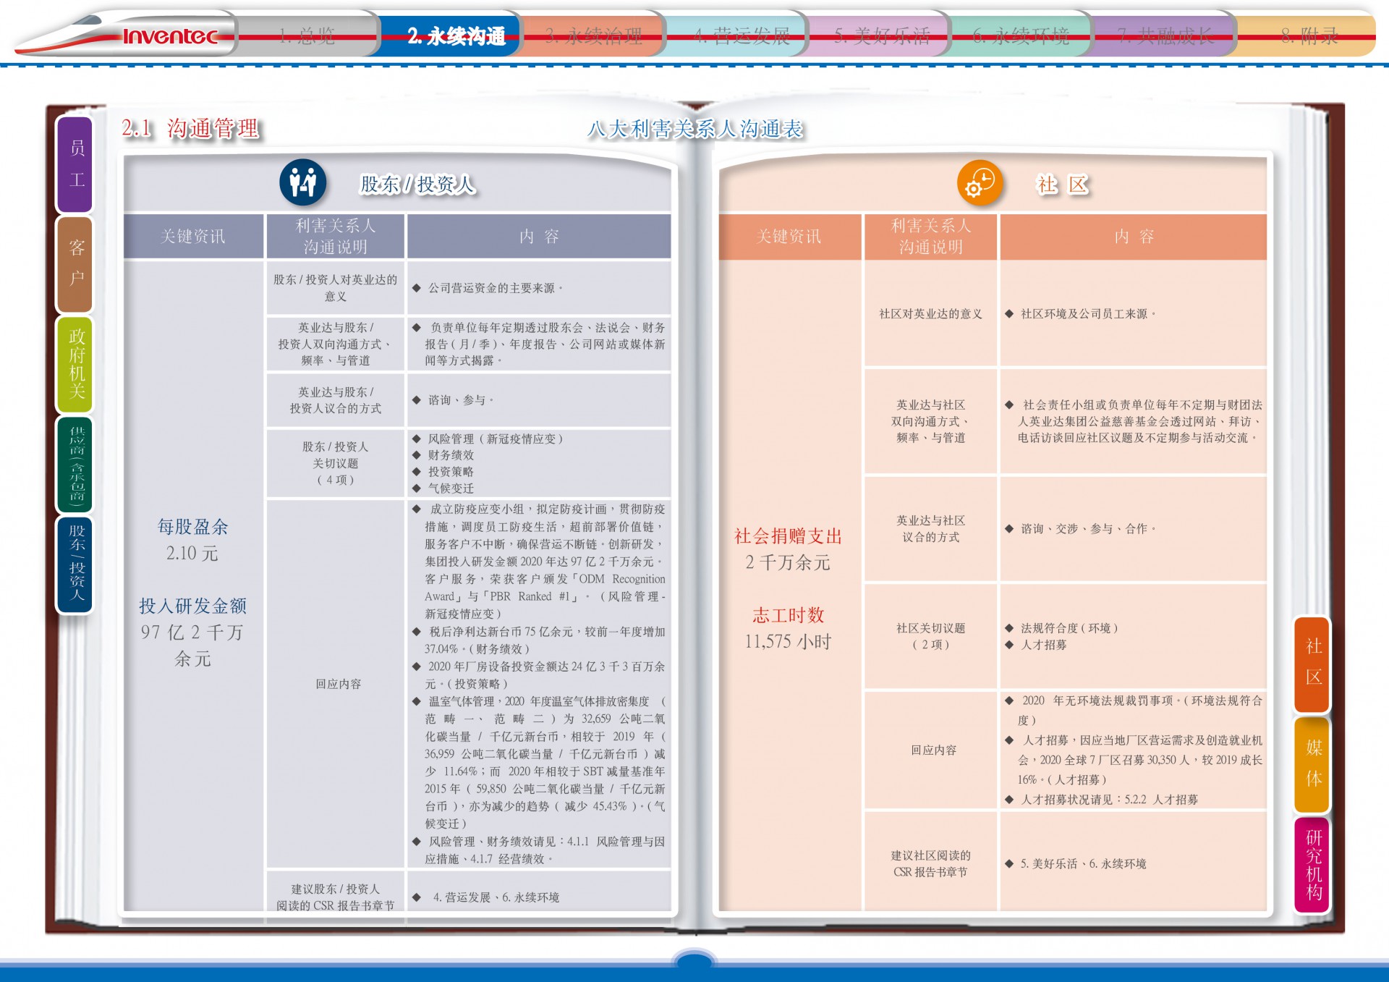Click the blue page-bottom center button
The width and height of the screenshot is (1389, 982).
694,962
